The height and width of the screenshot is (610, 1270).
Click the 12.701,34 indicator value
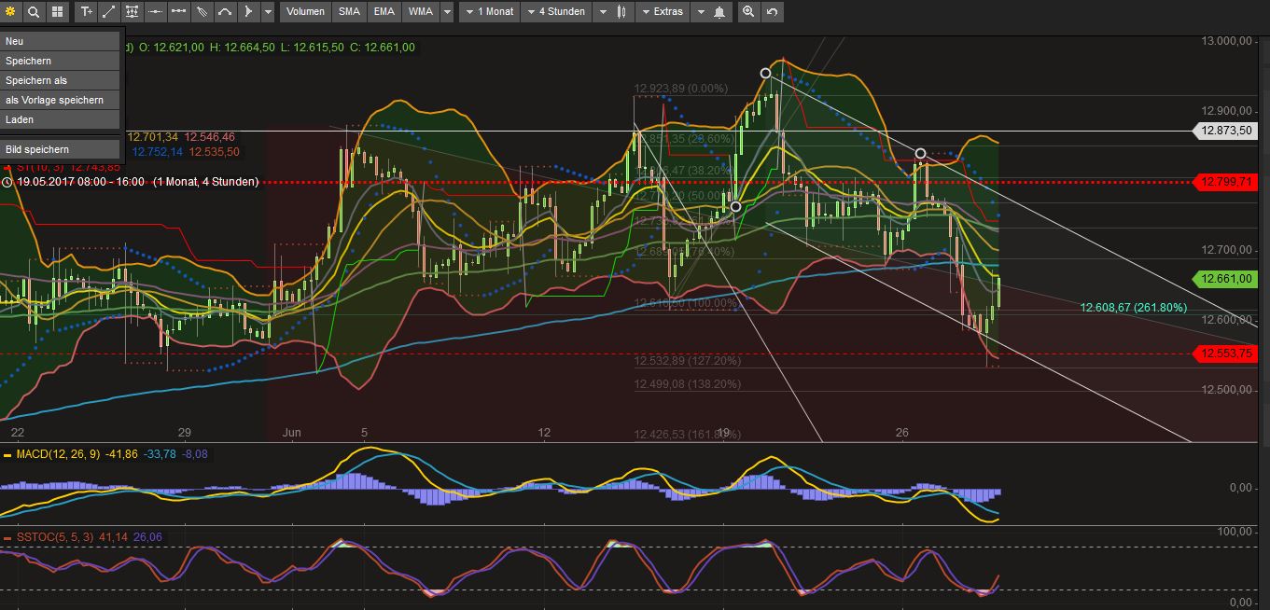[153, 137]
